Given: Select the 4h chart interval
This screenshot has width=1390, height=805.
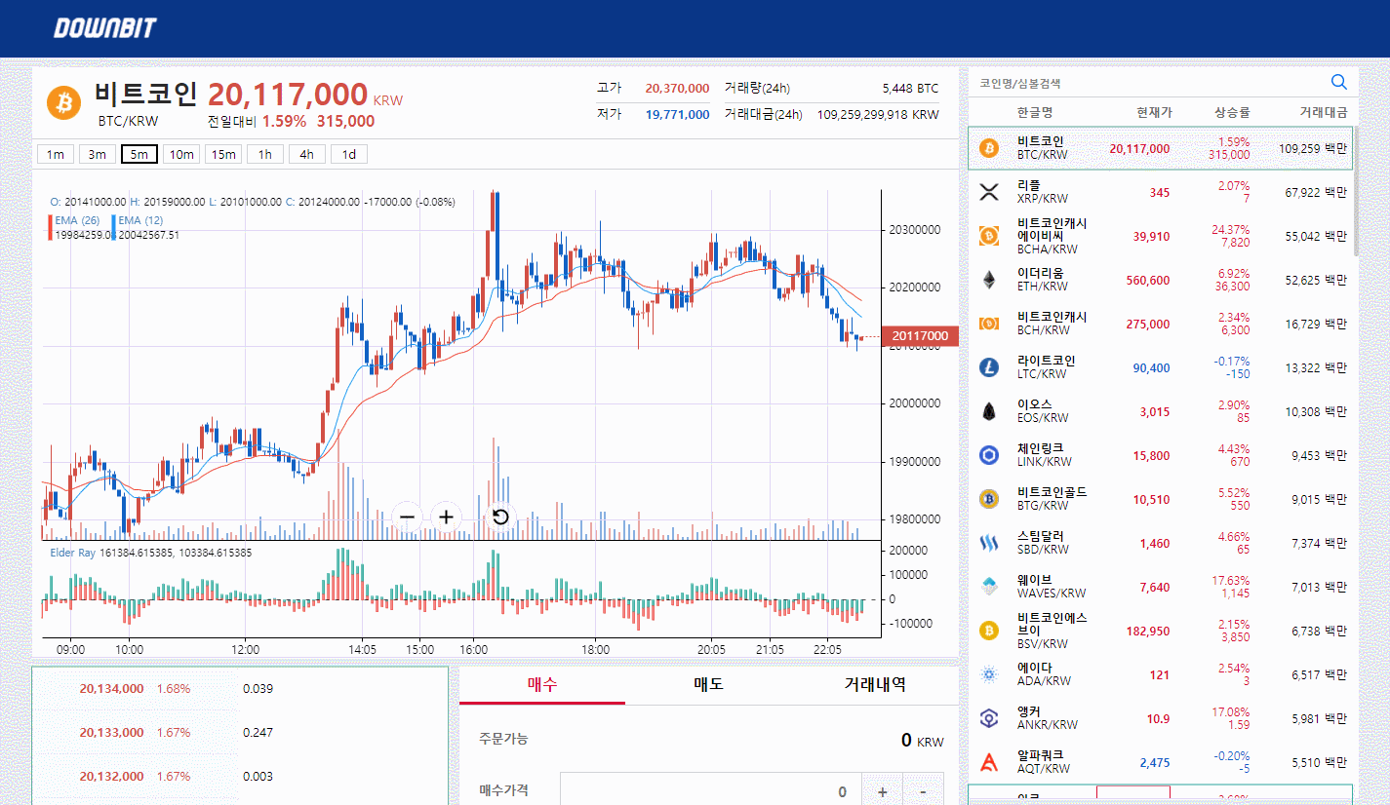Looking at the screenshot, I should click(x=307, y=154).
